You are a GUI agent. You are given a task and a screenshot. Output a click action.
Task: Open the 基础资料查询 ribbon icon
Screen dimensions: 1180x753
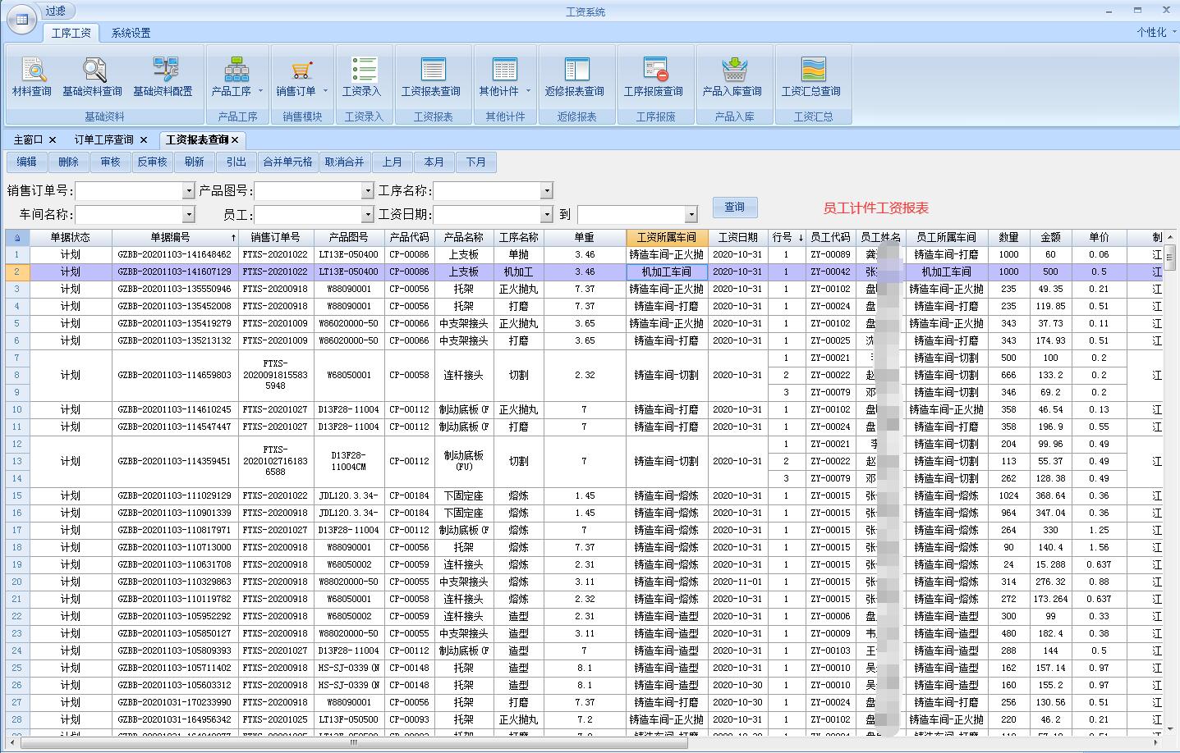coord(92,76)
